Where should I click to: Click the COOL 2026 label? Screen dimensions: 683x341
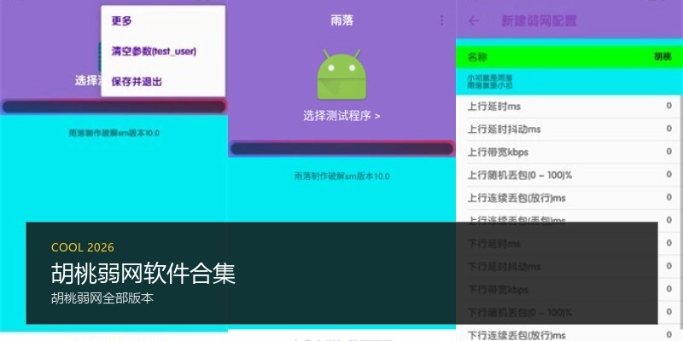click(x=83, y=247)
